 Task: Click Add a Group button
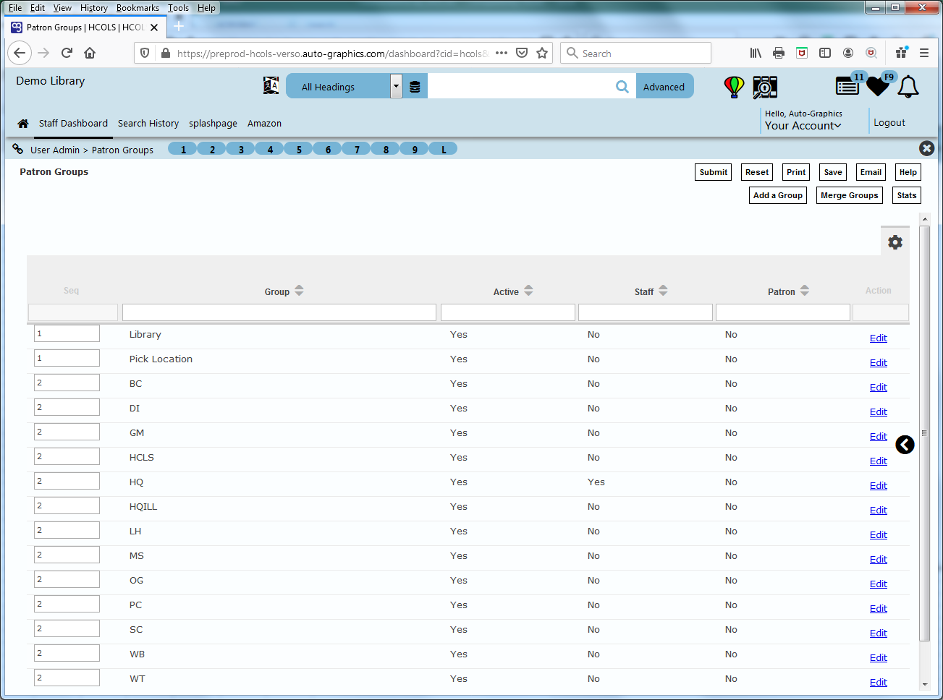778,195
